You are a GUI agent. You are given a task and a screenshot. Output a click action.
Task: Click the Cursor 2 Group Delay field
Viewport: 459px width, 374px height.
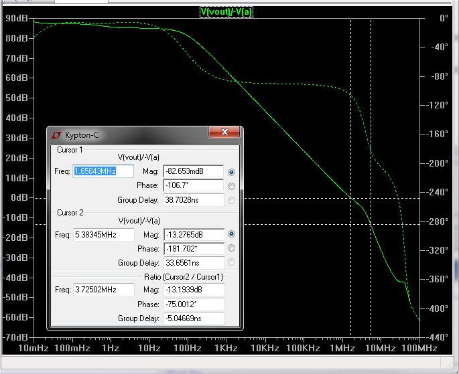coord(194,263)
